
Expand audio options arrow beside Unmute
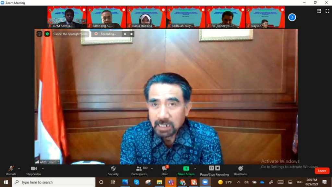point(19,168)
